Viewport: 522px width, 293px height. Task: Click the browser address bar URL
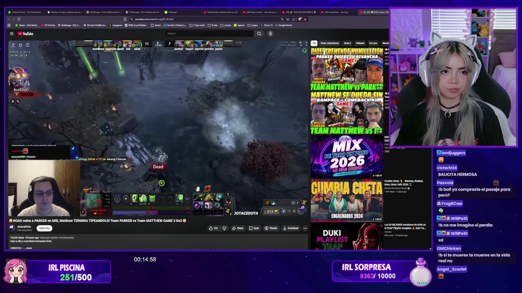154,19
